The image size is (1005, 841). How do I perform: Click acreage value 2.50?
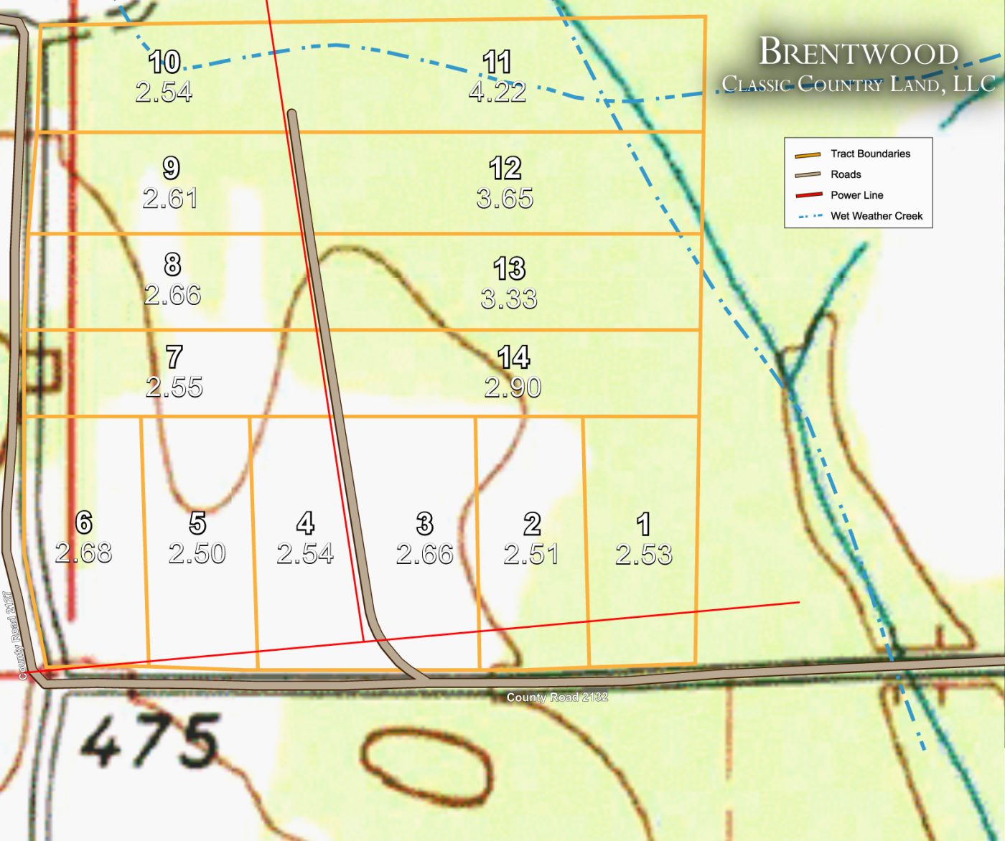[197, 553]
